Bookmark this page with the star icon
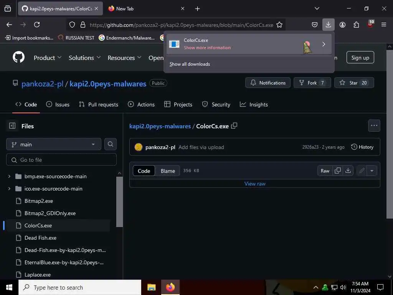The width and height of the screenshot is (393, 295). (x=279, y=25)
